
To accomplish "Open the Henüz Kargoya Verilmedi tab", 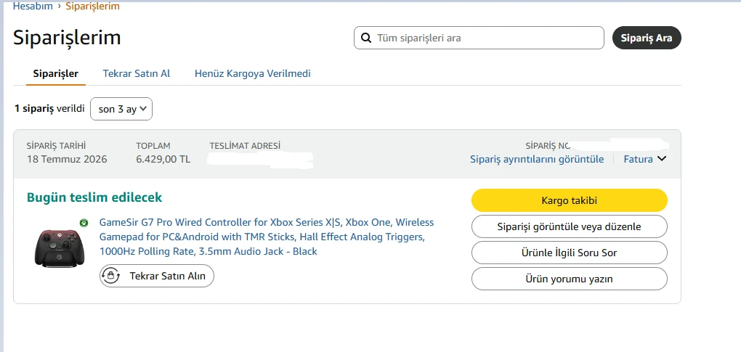I will pos(253,73).
